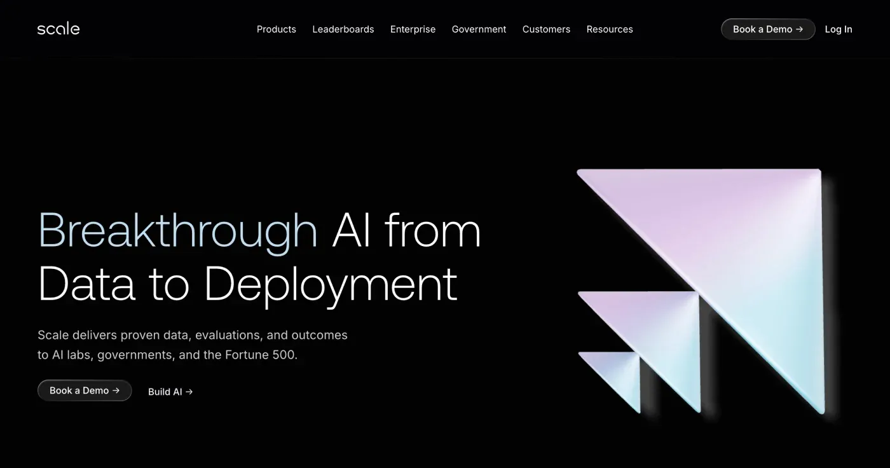Go to the Leaderboards page
The image size is (890, 468).
pyautogui.click(x=343, y=29)
